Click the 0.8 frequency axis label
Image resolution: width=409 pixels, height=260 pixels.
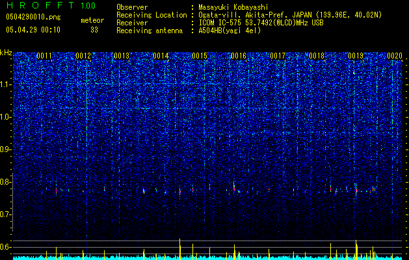coord(5,182)
